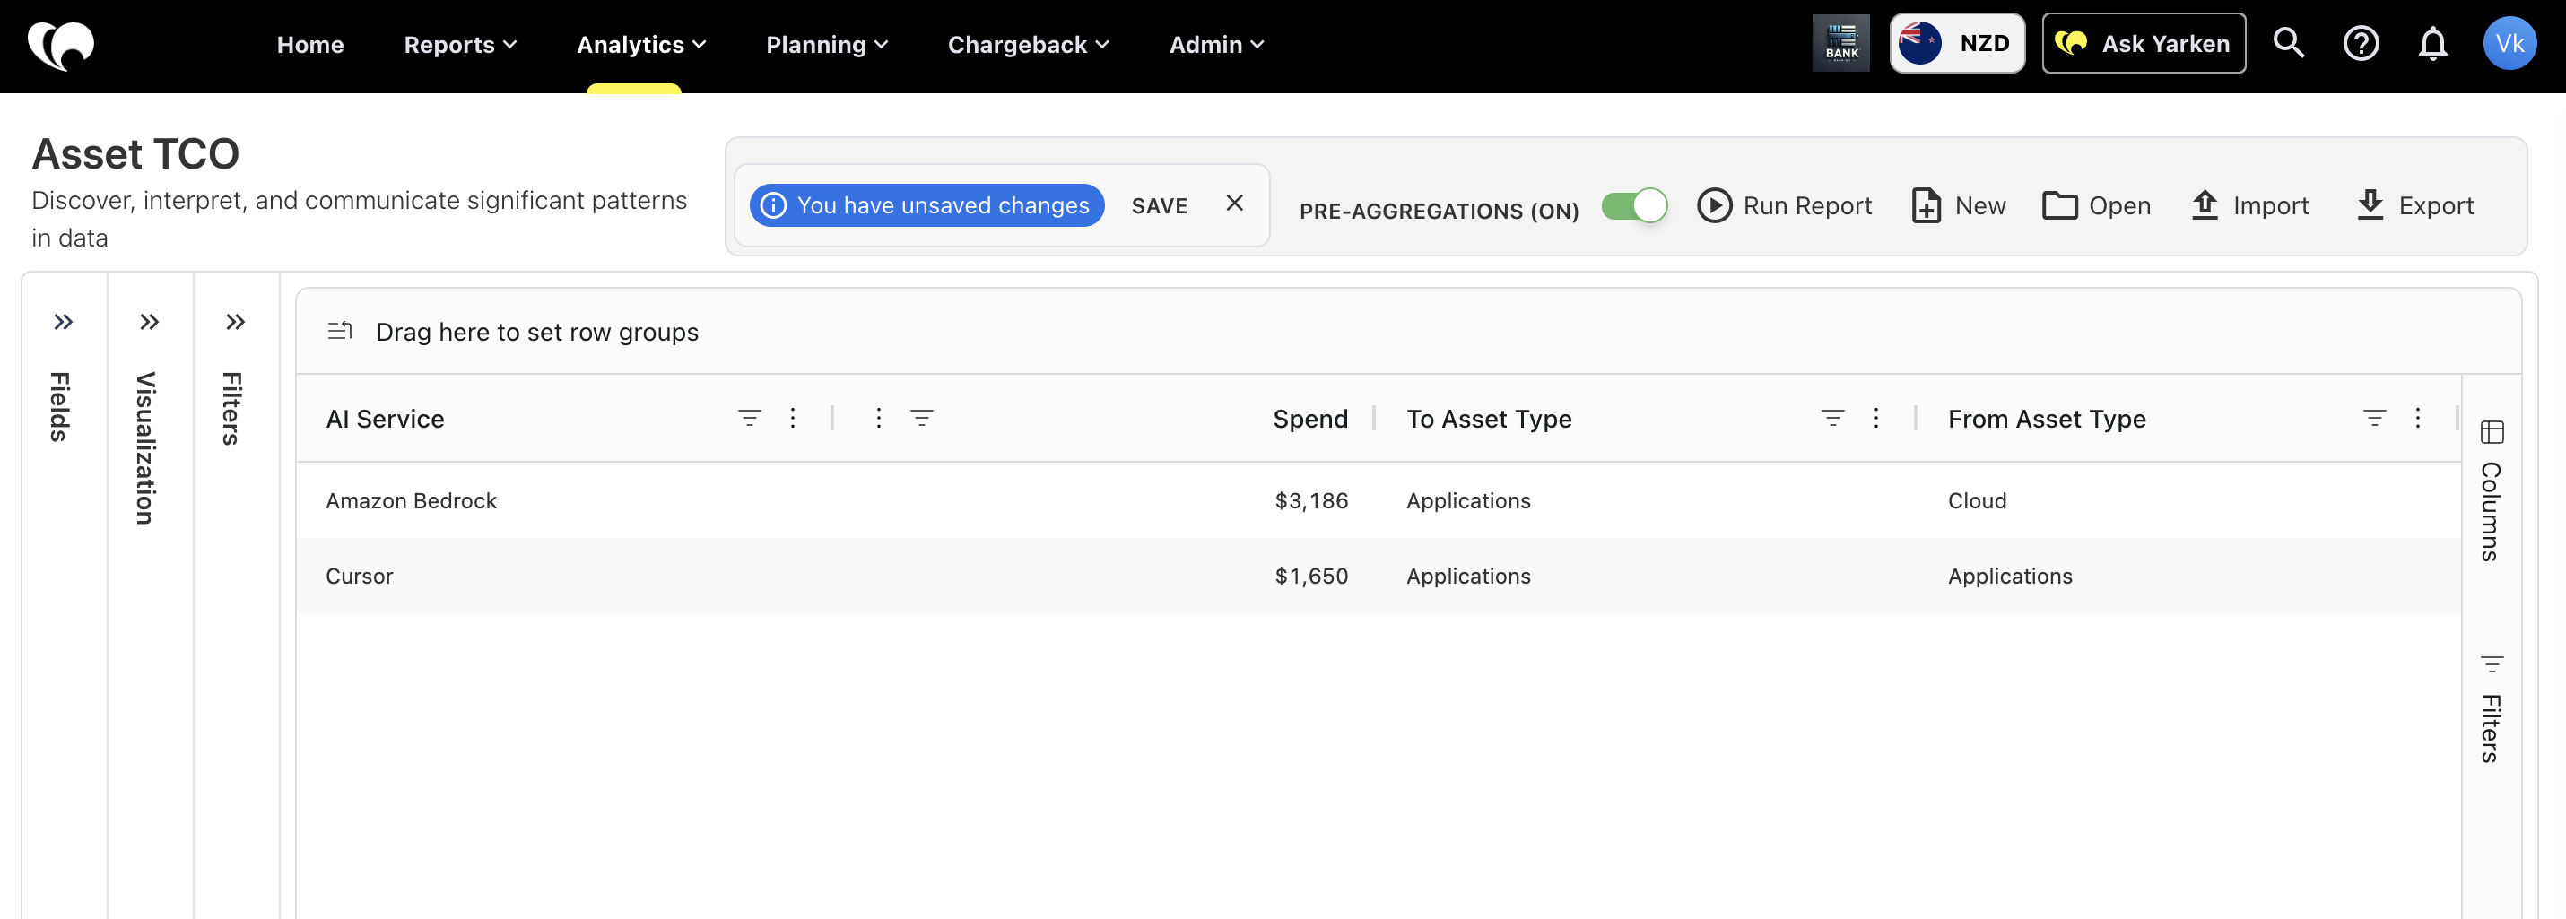Viewport: 2566px width, 919px height.
Task: Open the AI Service column options menu
Action: pyautogui.click(x=793, y=418)
